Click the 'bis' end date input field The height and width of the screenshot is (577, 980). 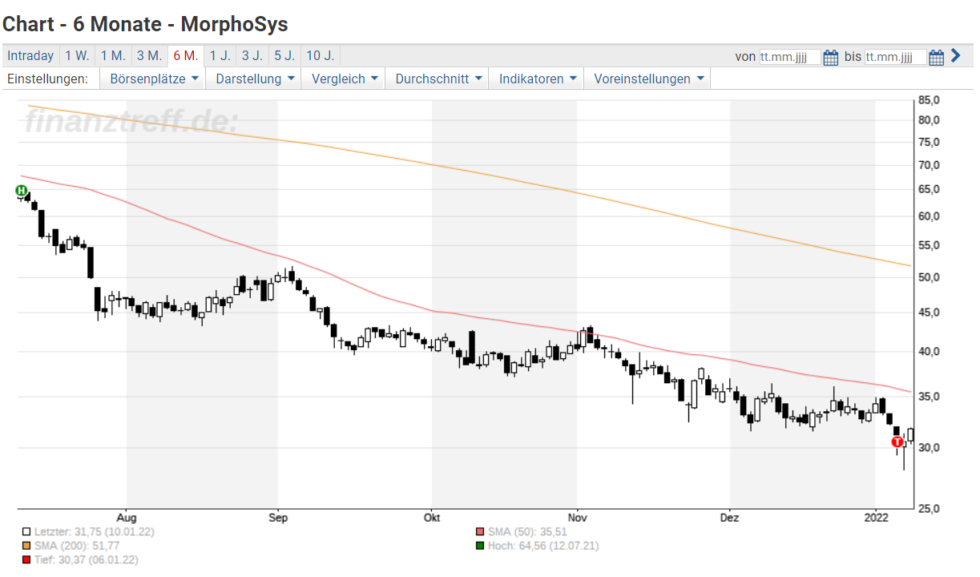(x=896, y=57)
